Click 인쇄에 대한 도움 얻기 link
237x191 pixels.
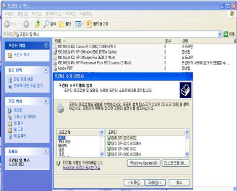pos(28,86)
